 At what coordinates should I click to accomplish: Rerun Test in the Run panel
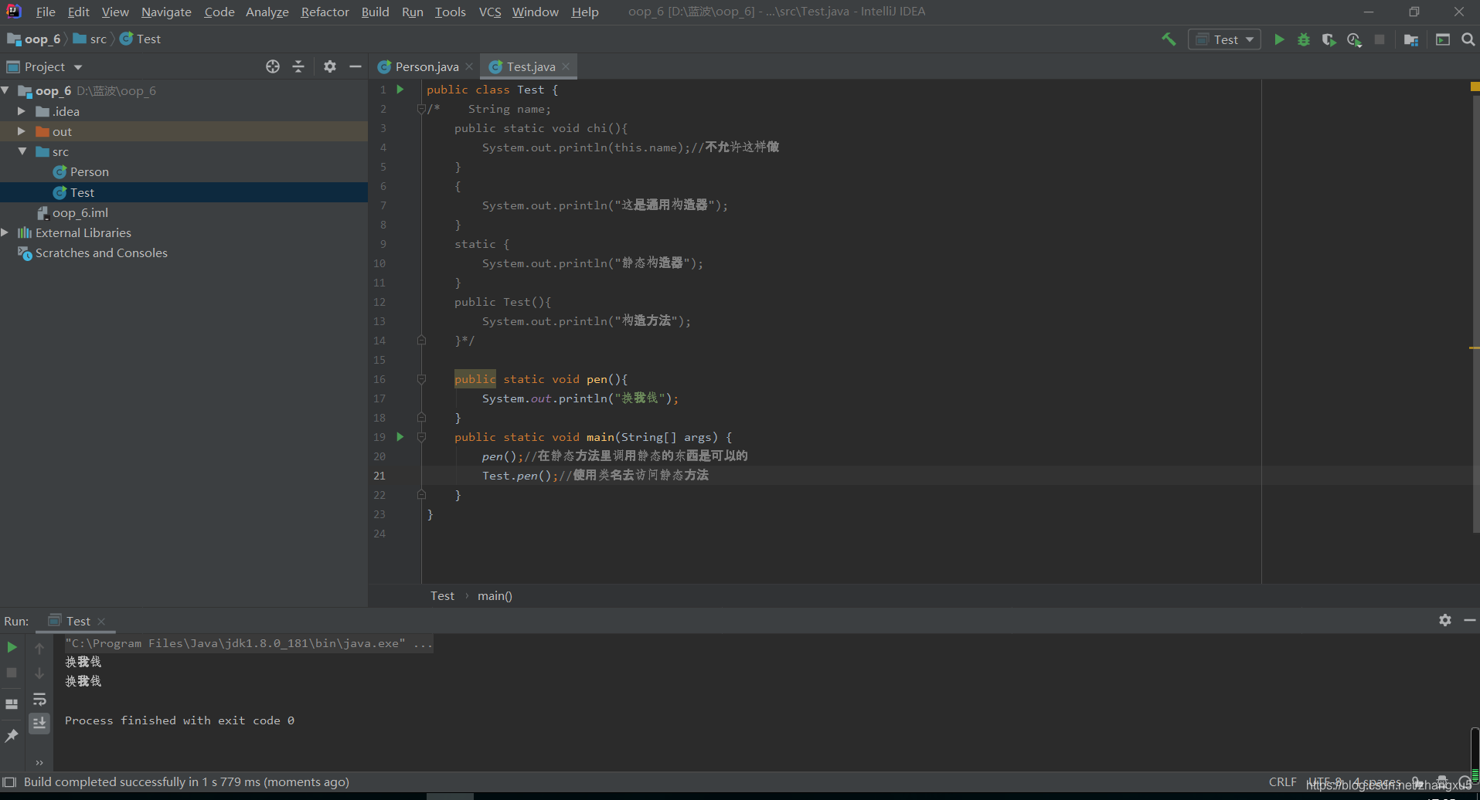12,647
